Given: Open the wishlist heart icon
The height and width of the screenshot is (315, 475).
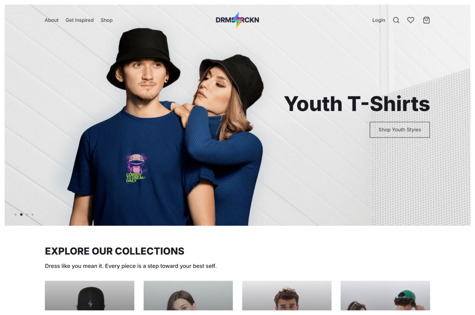Looking at the screenshot, I should point(411,20).
